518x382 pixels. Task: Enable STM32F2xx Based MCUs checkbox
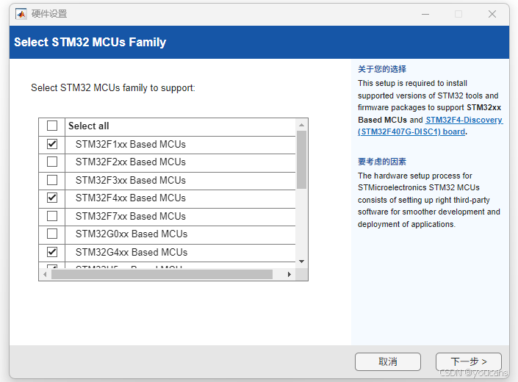coord(52,162)
